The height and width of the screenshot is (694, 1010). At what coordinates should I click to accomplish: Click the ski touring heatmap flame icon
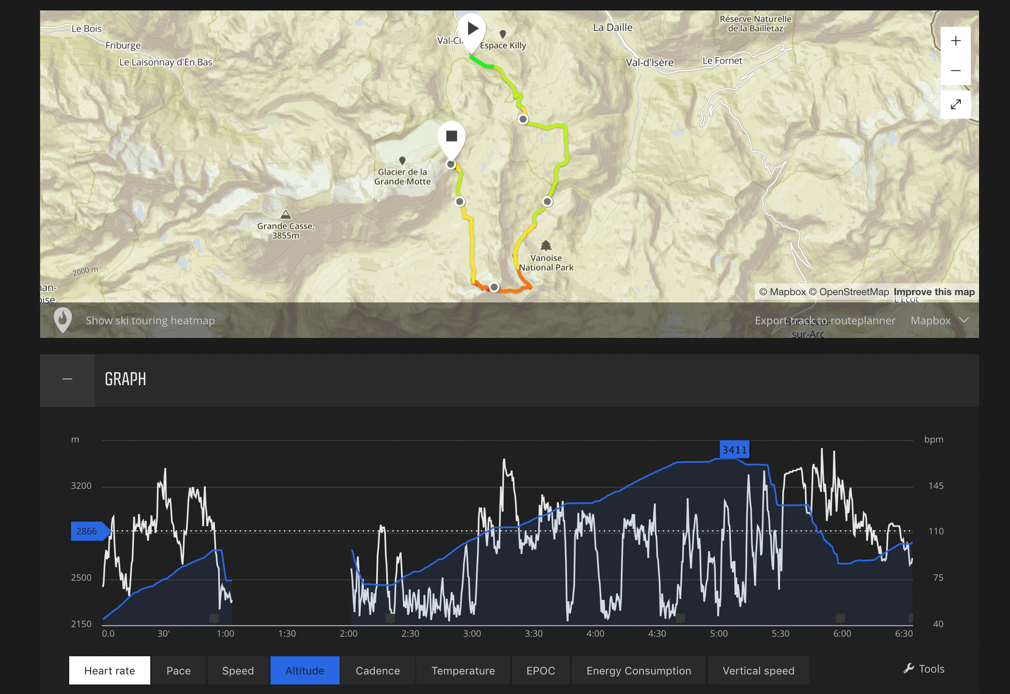coord(61,319)
